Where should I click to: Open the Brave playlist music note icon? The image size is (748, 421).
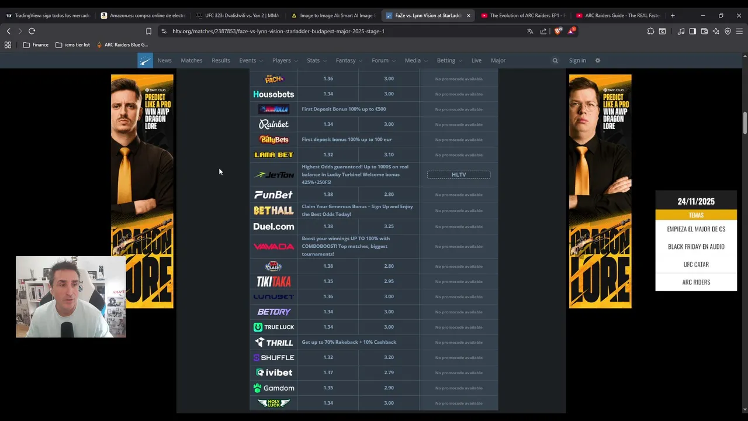[681, 31]
